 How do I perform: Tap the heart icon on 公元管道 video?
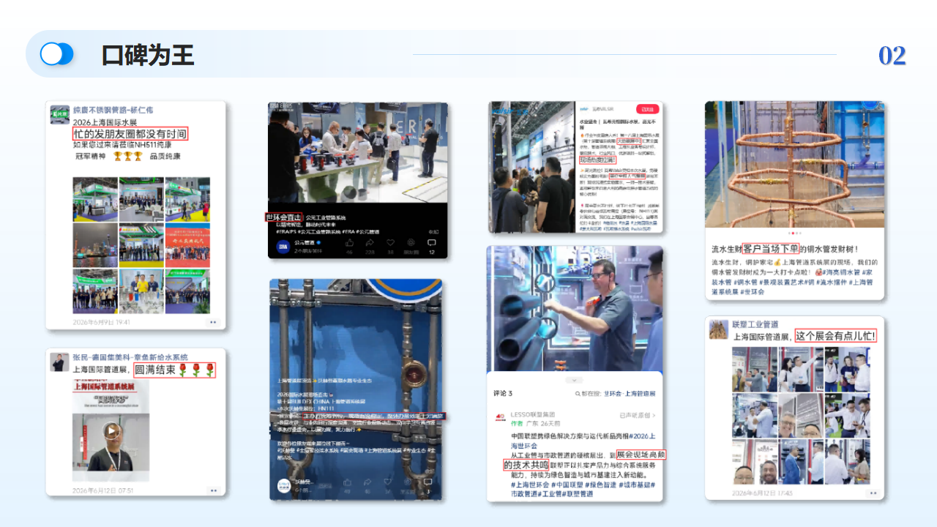coord(390,242)
